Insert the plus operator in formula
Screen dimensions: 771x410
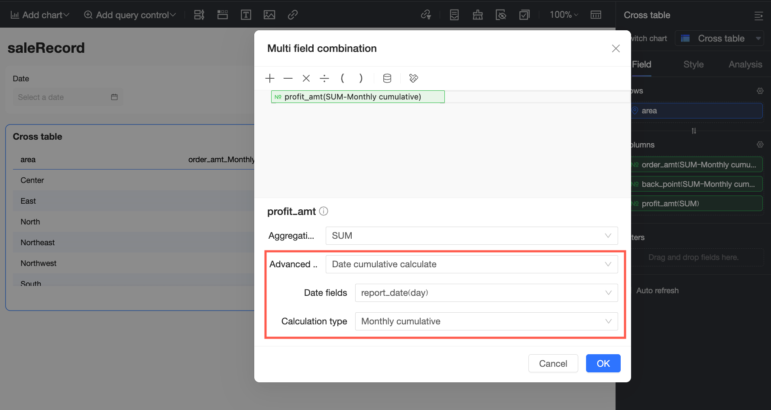click(270, 78)
